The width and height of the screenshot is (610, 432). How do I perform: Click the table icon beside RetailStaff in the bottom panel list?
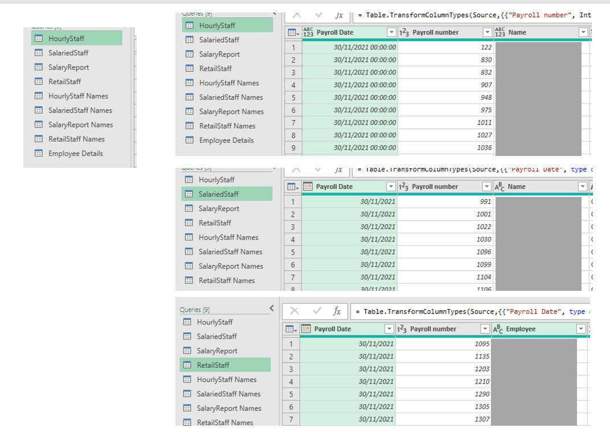coord(187,365)
